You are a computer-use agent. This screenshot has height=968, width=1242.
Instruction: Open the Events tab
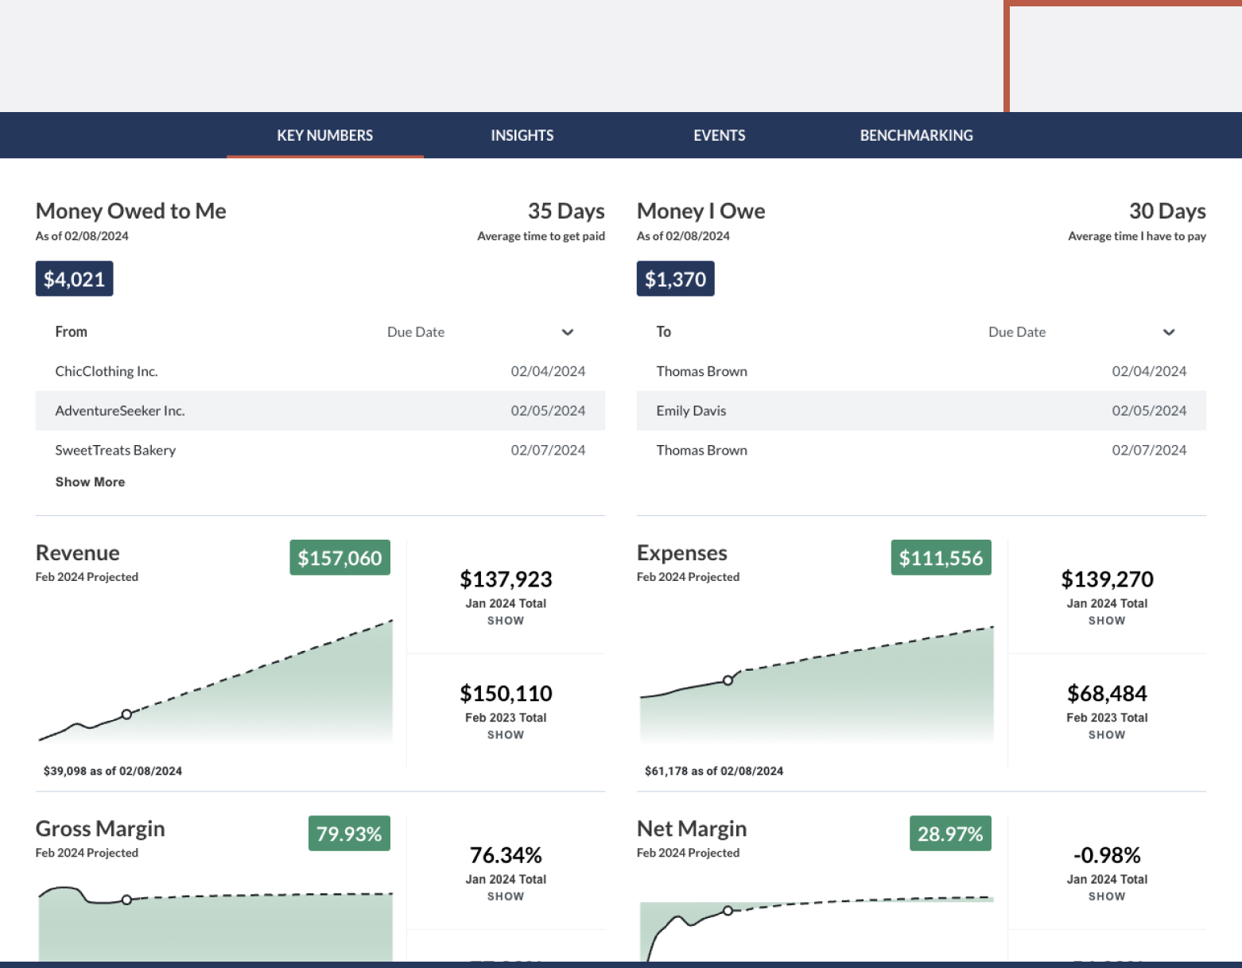[x=719, y=135]
